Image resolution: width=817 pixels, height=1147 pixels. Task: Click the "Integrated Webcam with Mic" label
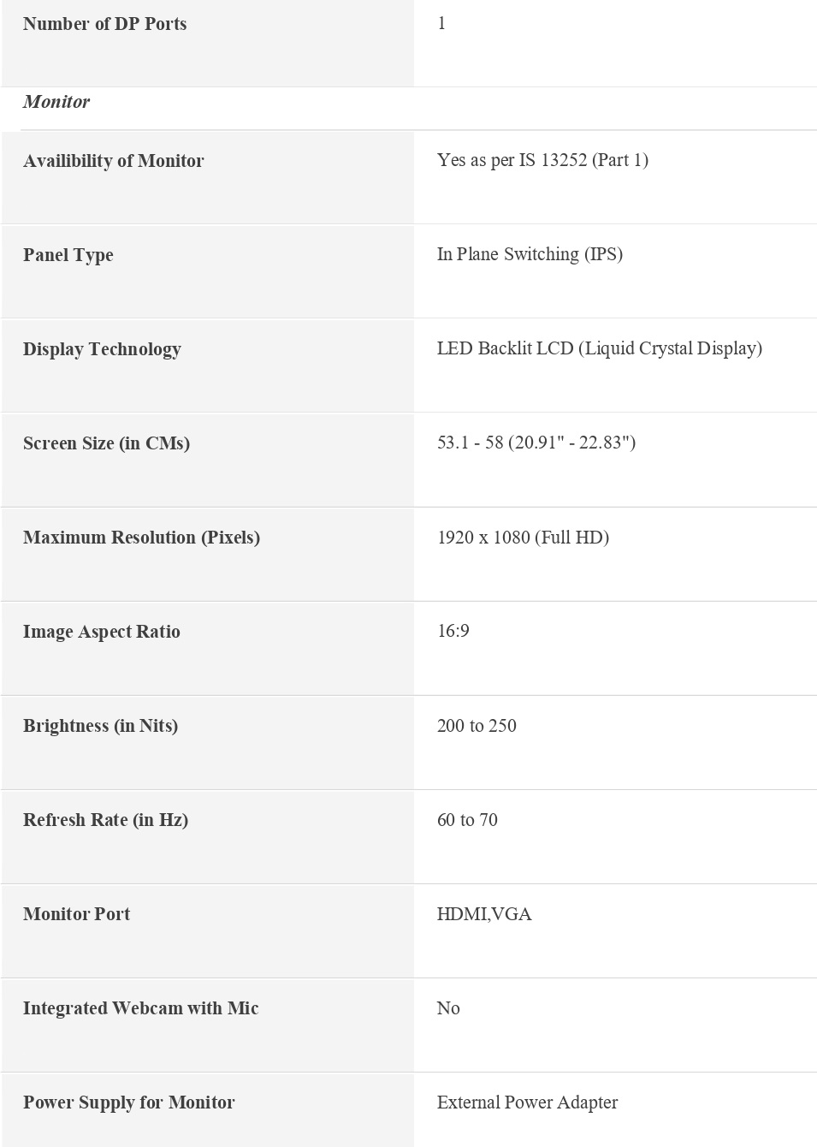pos(140,1008)
